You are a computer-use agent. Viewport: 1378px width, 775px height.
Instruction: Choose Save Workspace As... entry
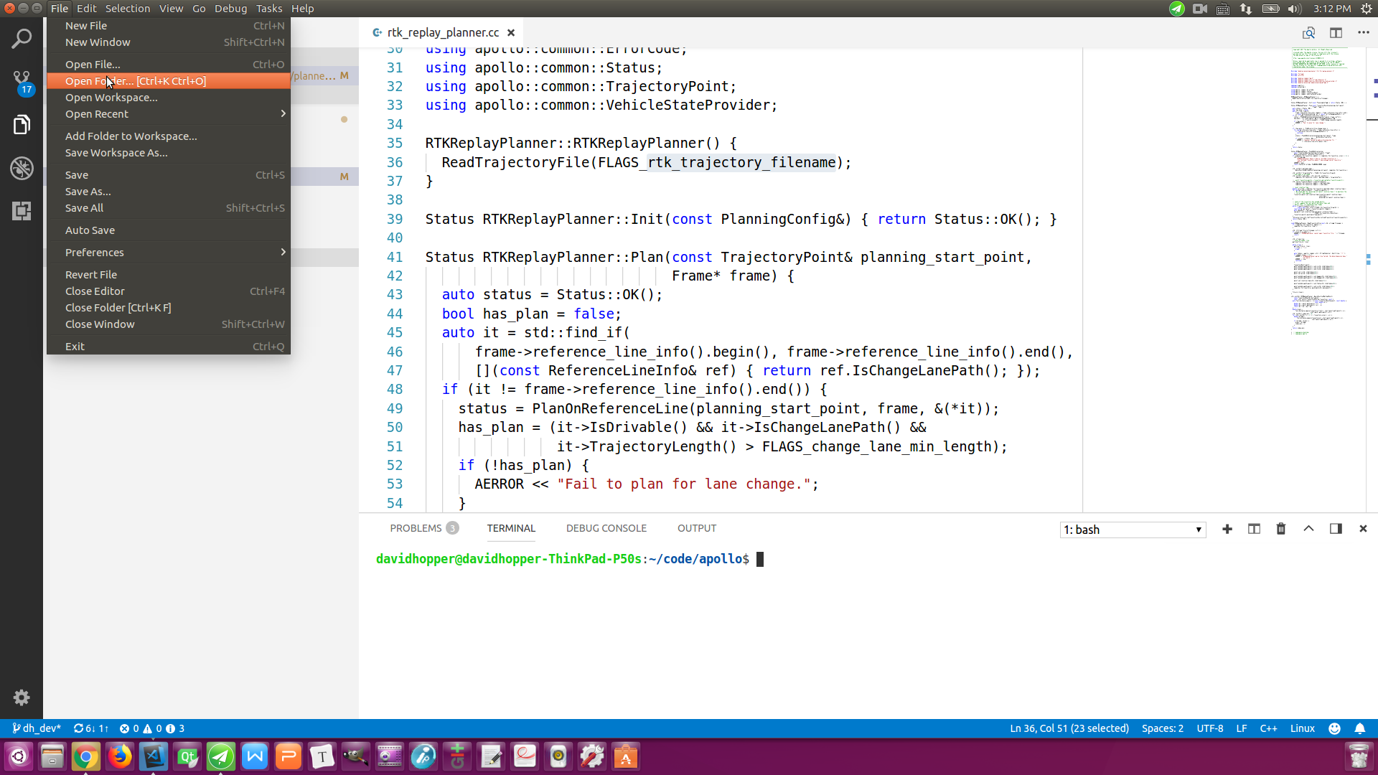169,153
